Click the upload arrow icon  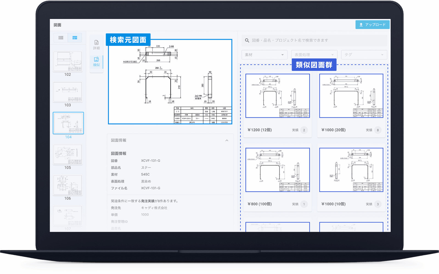(x=361, y=25)
